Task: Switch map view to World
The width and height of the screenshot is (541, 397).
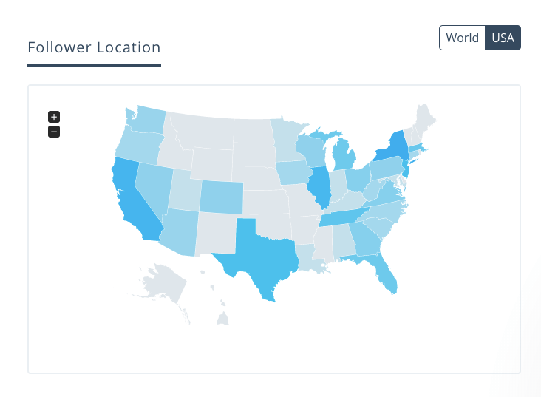Action: coord(462,38)
